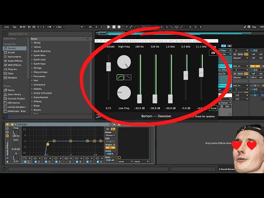Click the High Freq knob in Denoiser
The image size is (264, 198).
(124, 62)
